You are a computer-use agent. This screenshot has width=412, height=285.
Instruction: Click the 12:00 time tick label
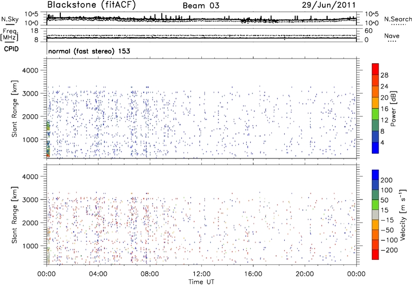pos(201,274)
